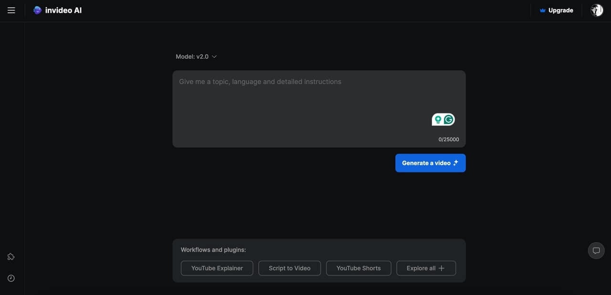
Task: Click the green lightbulb extension icon
Action: (x=438, y=119)
